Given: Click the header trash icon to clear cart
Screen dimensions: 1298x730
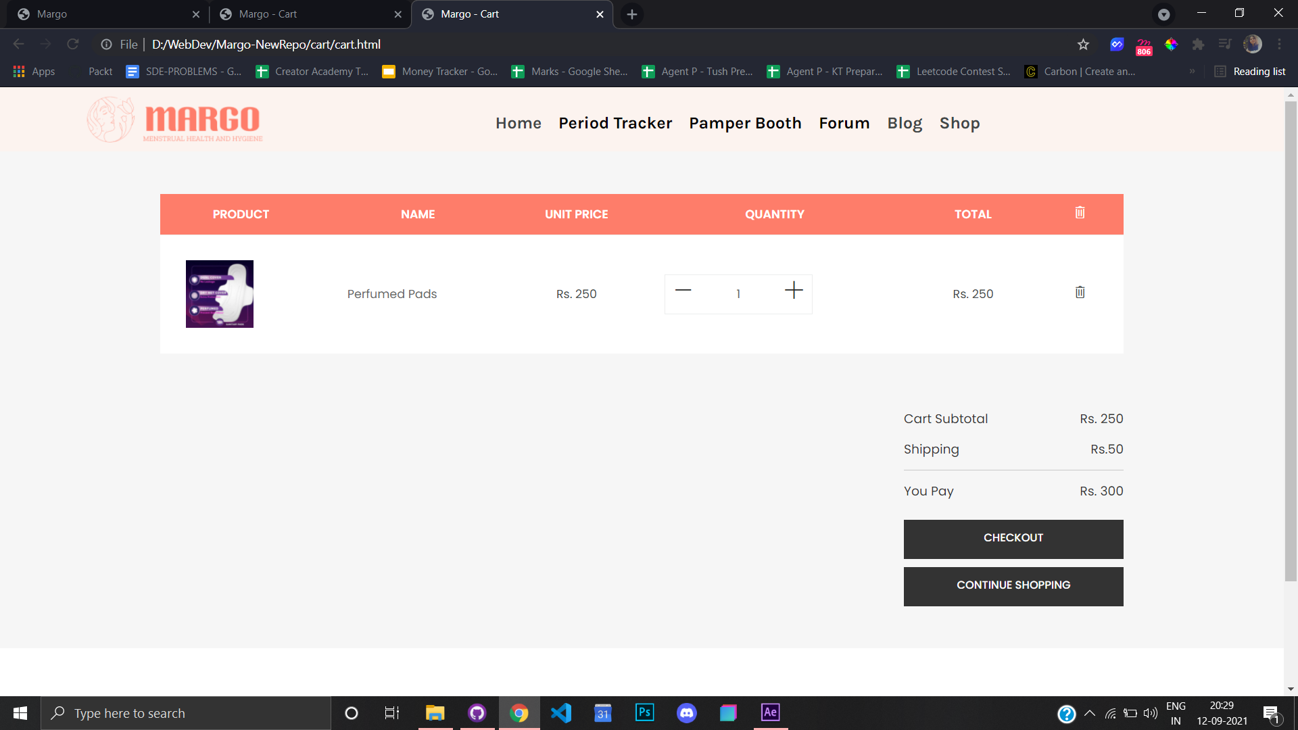Looking at the screenshot, I should [x=1080, y=212].
